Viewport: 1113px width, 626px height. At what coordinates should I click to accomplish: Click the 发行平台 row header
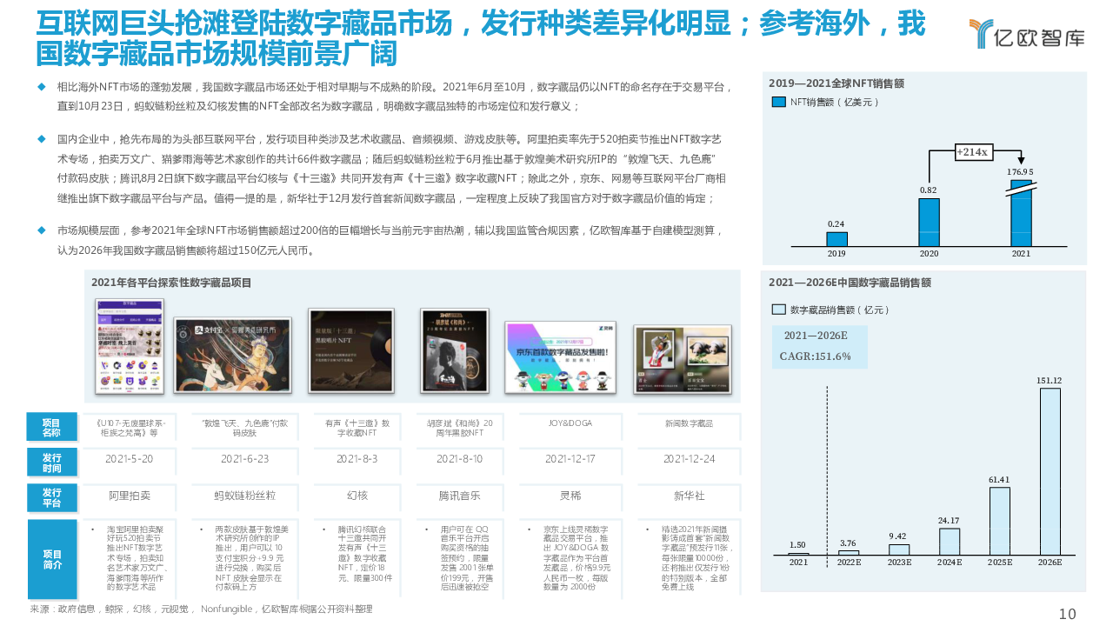[52, 496]
